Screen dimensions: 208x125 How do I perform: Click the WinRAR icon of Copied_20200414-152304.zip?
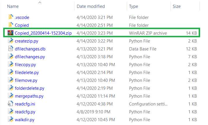coord(10,33)
